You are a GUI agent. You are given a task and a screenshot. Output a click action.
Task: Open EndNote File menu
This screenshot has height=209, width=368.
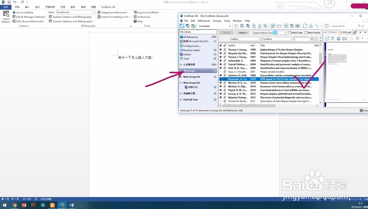[x=186, y=21]
